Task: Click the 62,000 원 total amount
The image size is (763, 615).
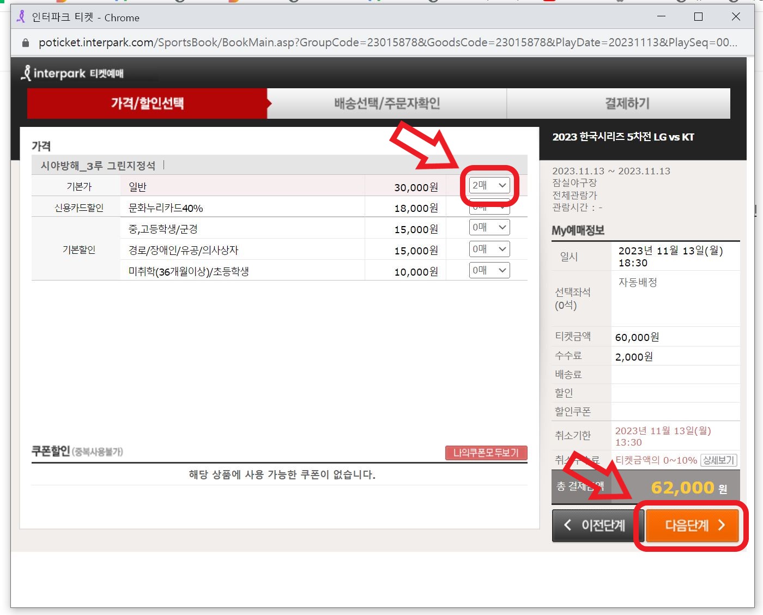Action: click(689, 488)
